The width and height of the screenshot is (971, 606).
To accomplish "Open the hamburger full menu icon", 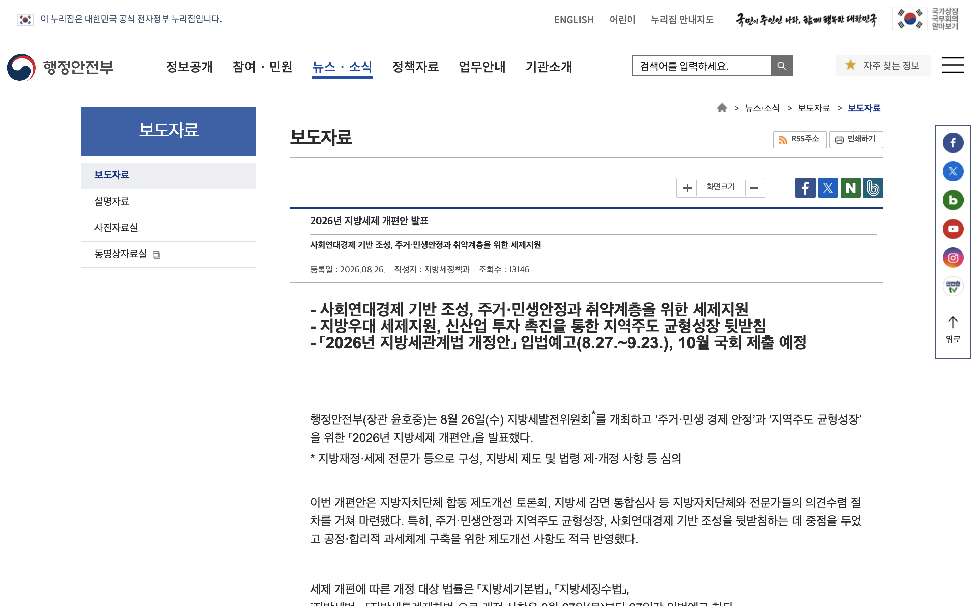I will [952, 65].
